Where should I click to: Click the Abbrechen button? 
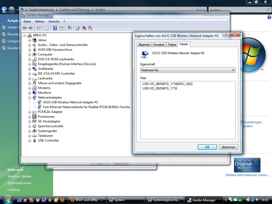[x=229, y=147]
